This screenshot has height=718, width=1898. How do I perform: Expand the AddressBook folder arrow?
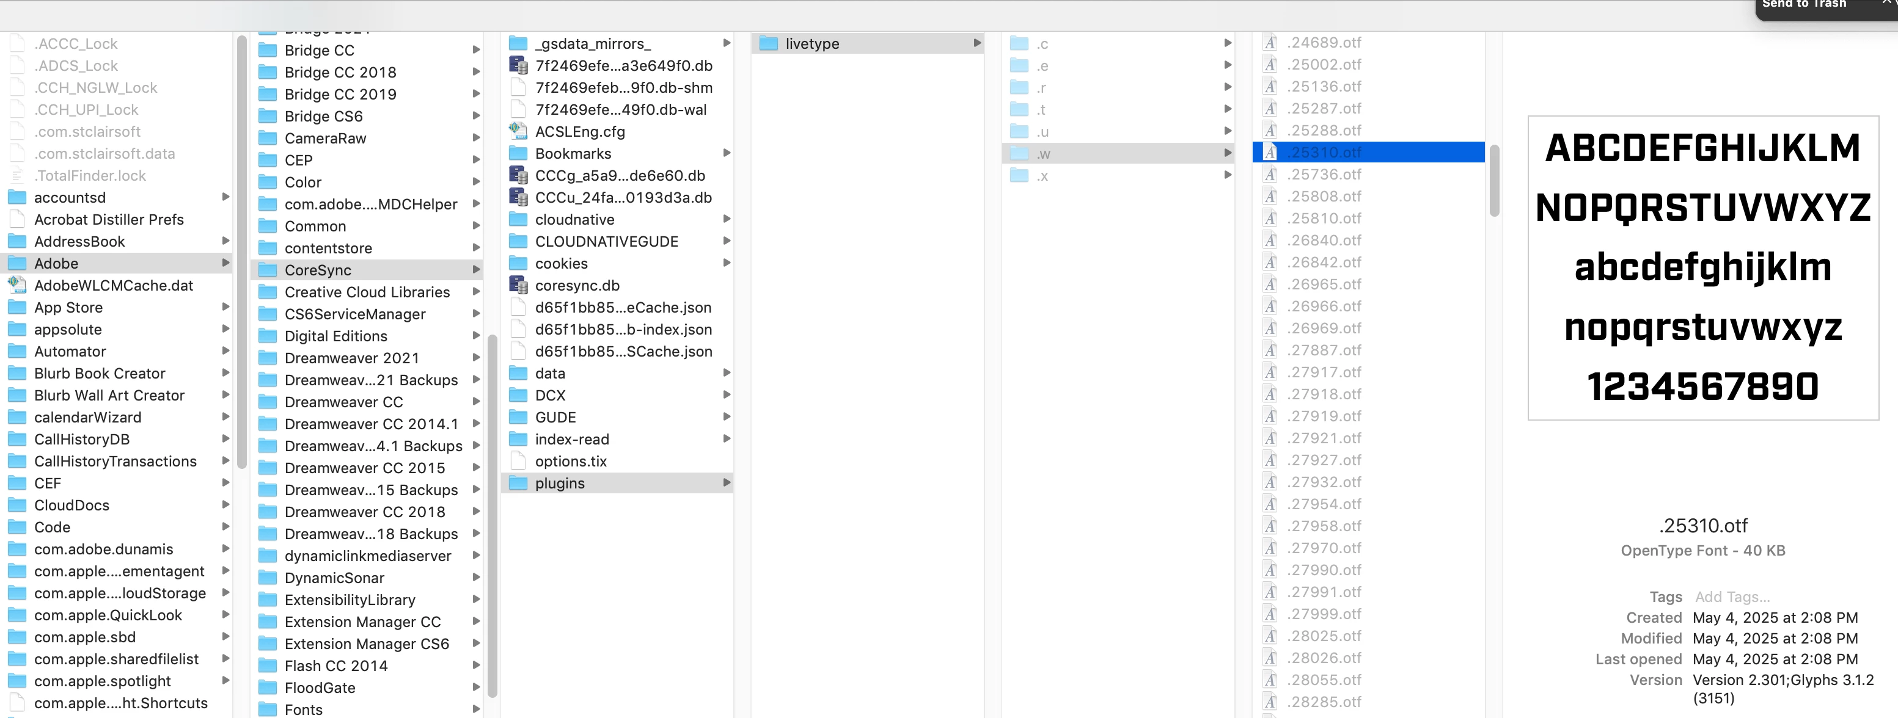[225, 241]
